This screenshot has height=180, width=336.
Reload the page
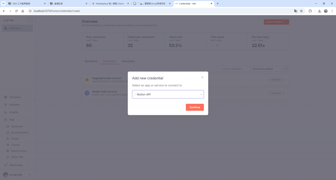point(16,11)
